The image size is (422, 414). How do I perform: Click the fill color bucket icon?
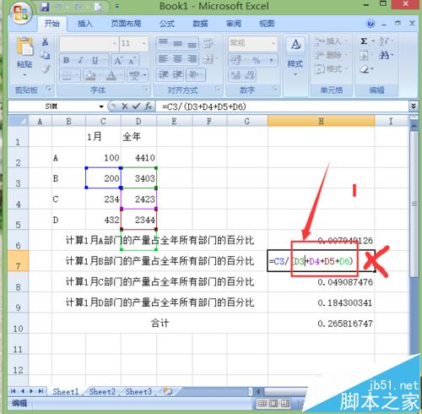(90, 75)
